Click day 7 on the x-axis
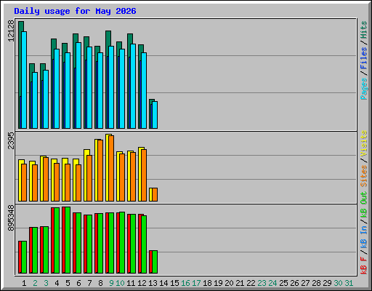372x291 pixels. click(89, 283)
